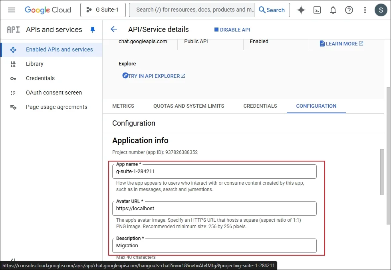Viewport: 391px width, 270px height.
Task: Click the Application info heading
Action: (x=141, y=140)
